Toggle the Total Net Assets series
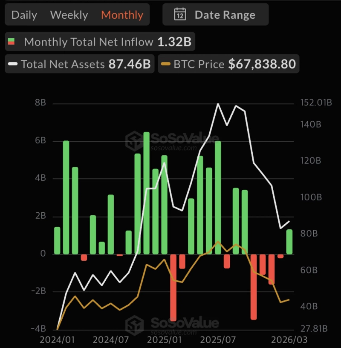The image size is (341, 348). coord(80,64)
